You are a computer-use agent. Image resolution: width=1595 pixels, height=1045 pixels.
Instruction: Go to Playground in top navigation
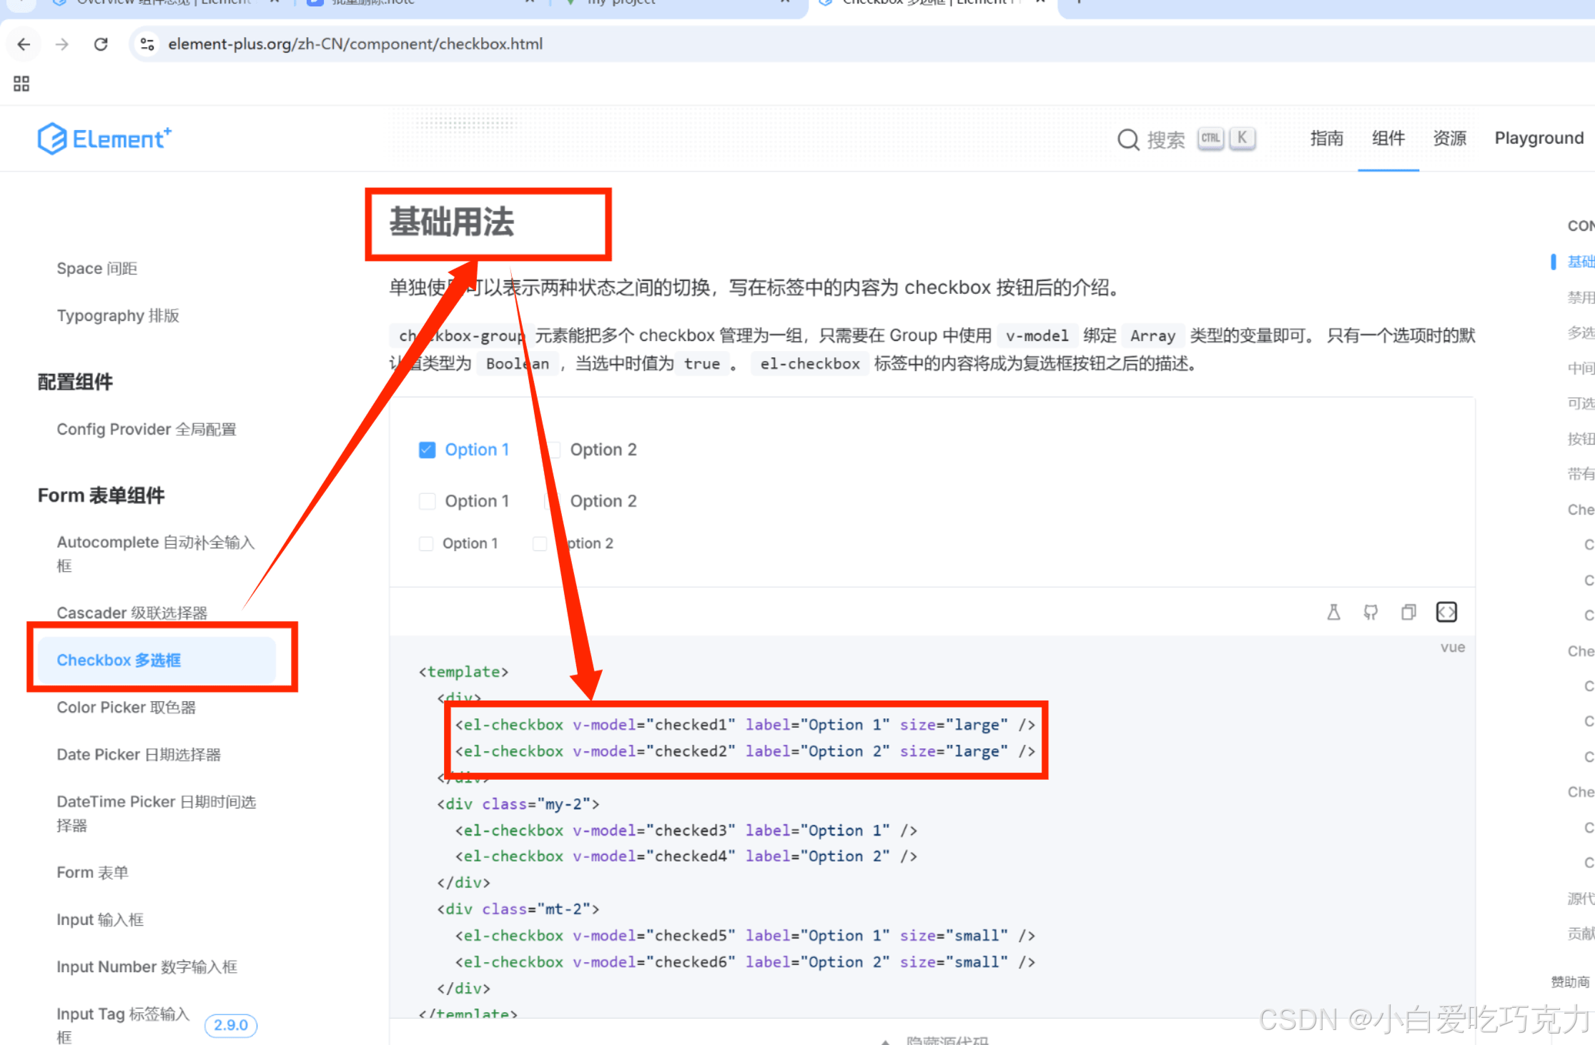click(x=1539, y=138)
